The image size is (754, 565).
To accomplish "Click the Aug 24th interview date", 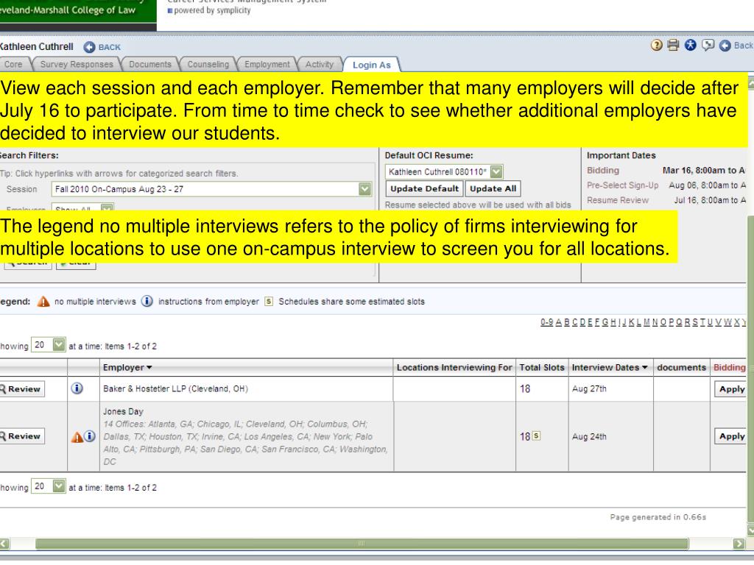I will pyautogui.click(x=589, y=436).
